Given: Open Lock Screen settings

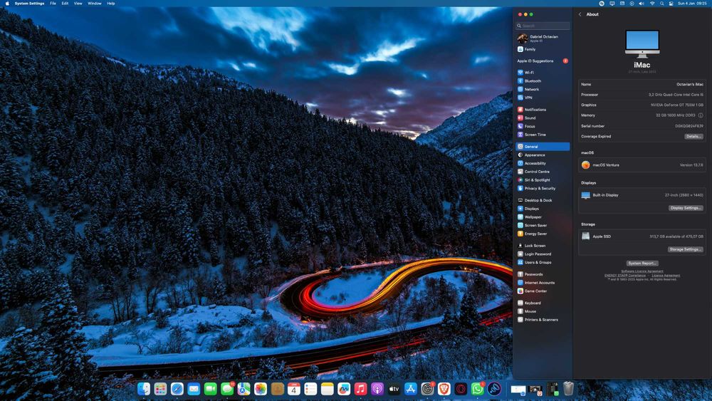Looking at the screenshot, I should point(542,246).
